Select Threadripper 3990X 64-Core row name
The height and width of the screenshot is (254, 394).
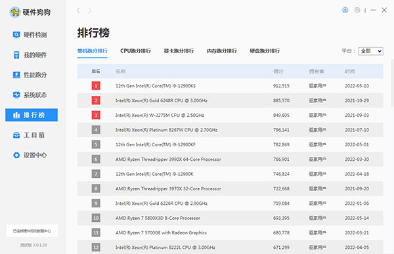pyautogui.click(x=168, y=159)
